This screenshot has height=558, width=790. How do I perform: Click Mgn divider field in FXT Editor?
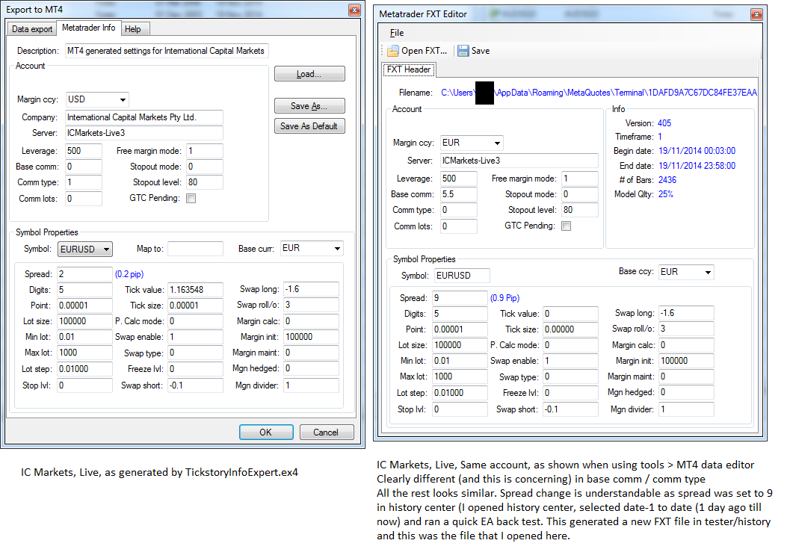(x=686, y=410)
